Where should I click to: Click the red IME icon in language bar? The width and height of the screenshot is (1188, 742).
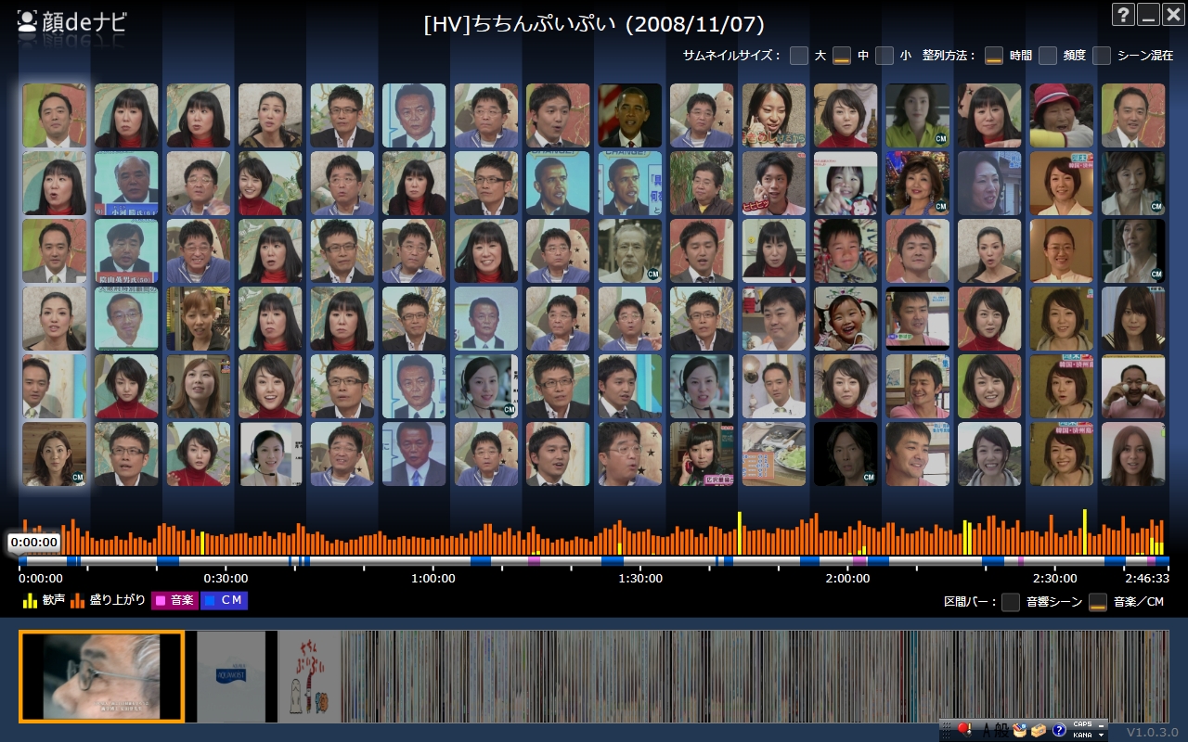coord(963,730)
